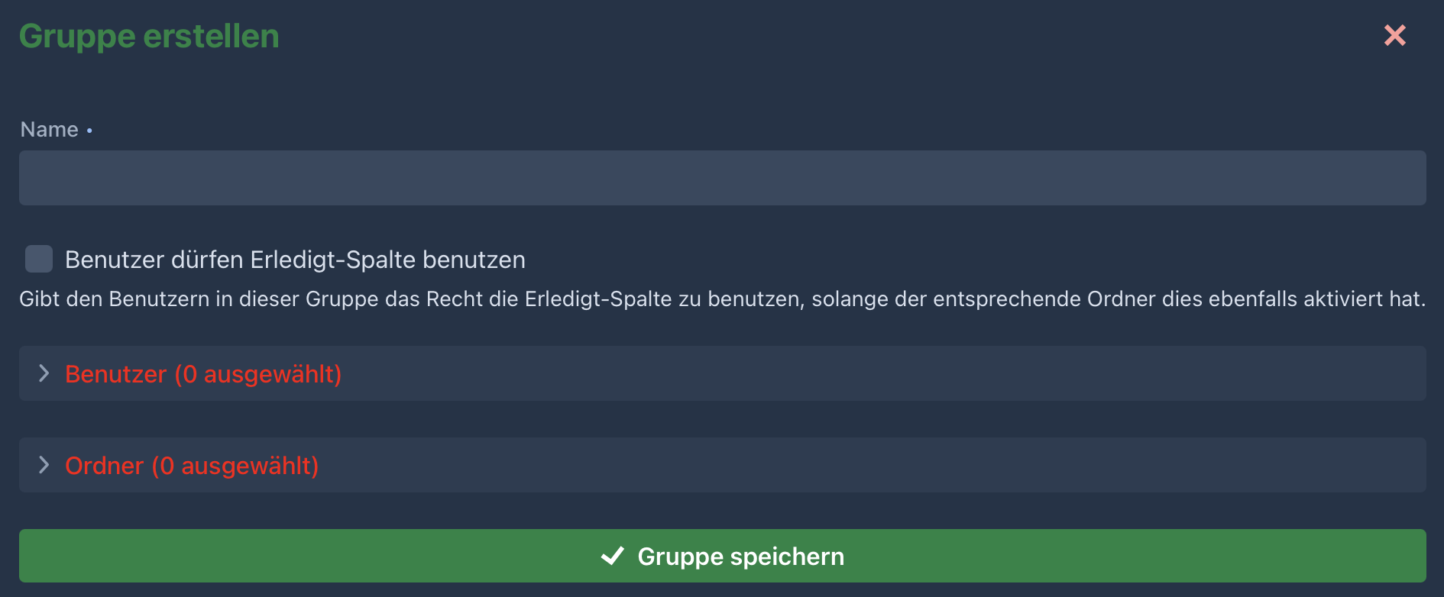
Task: Click the 'Gruppe erstellen' dialog heading
Action: (x=149, y=36)
